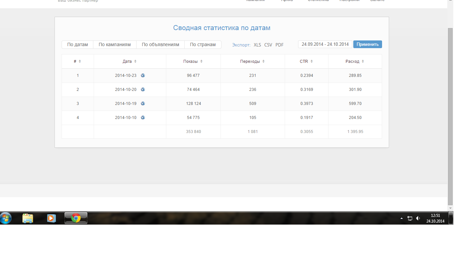The height and width of the screenshot is (258, 457).
Task: Open the volume speaker tray icon
Action: [418, 218]
